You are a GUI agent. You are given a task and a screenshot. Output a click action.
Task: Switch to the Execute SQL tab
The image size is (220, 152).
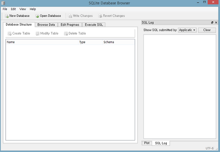(94, 25)
